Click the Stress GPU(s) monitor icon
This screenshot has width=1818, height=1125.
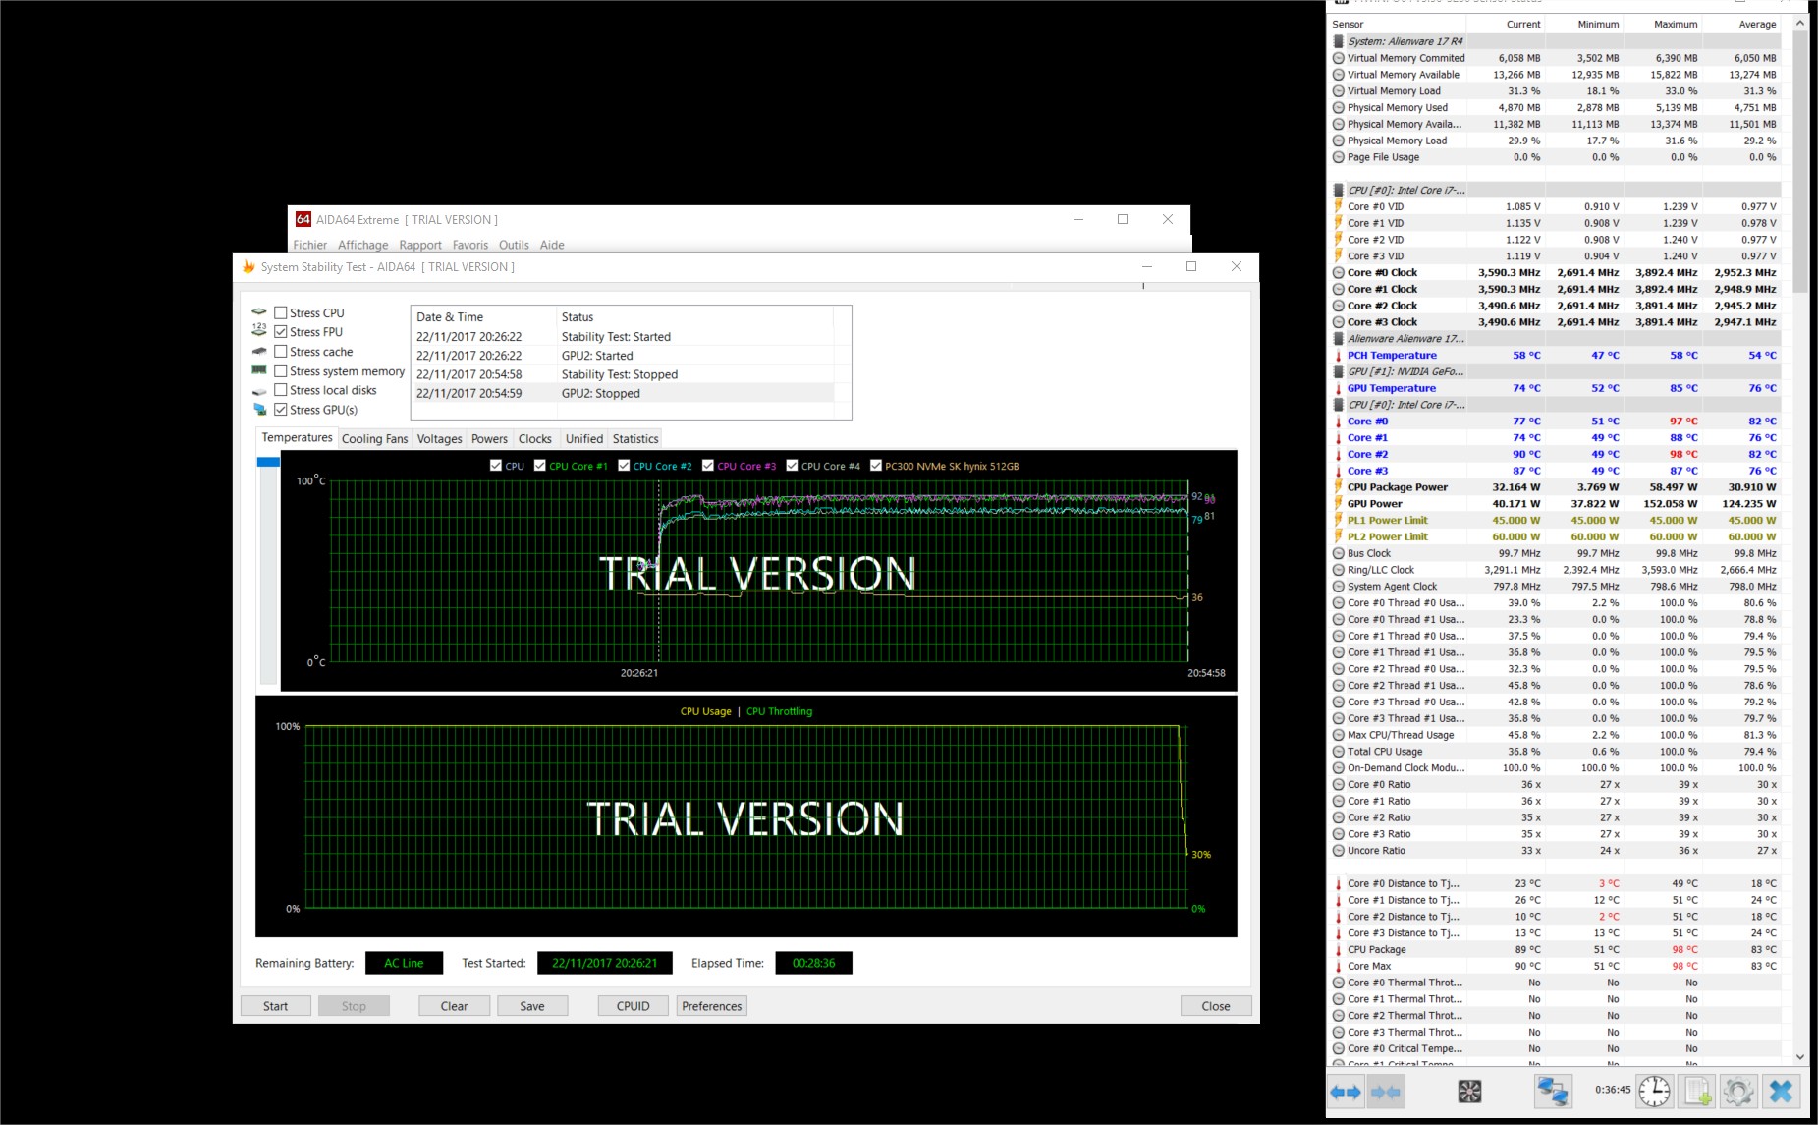[x=259, y=409]
